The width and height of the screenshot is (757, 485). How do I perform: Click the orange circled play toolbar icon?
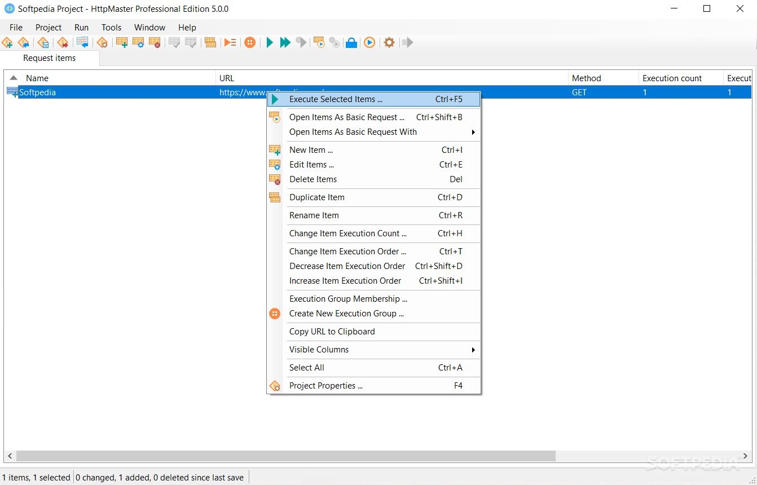tap(369, 42)
